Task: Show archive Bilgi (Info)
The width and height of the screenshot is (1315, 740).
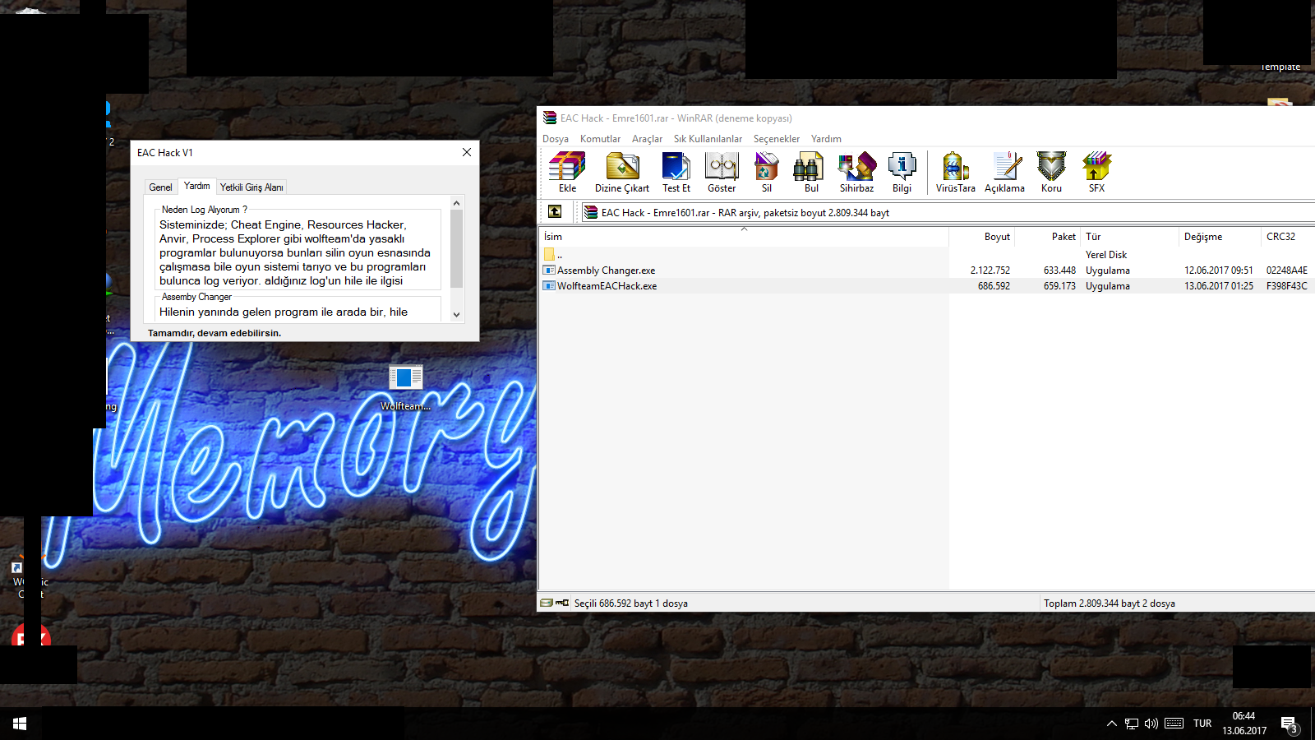Action: pyautogui.click(x=902, y=173)
